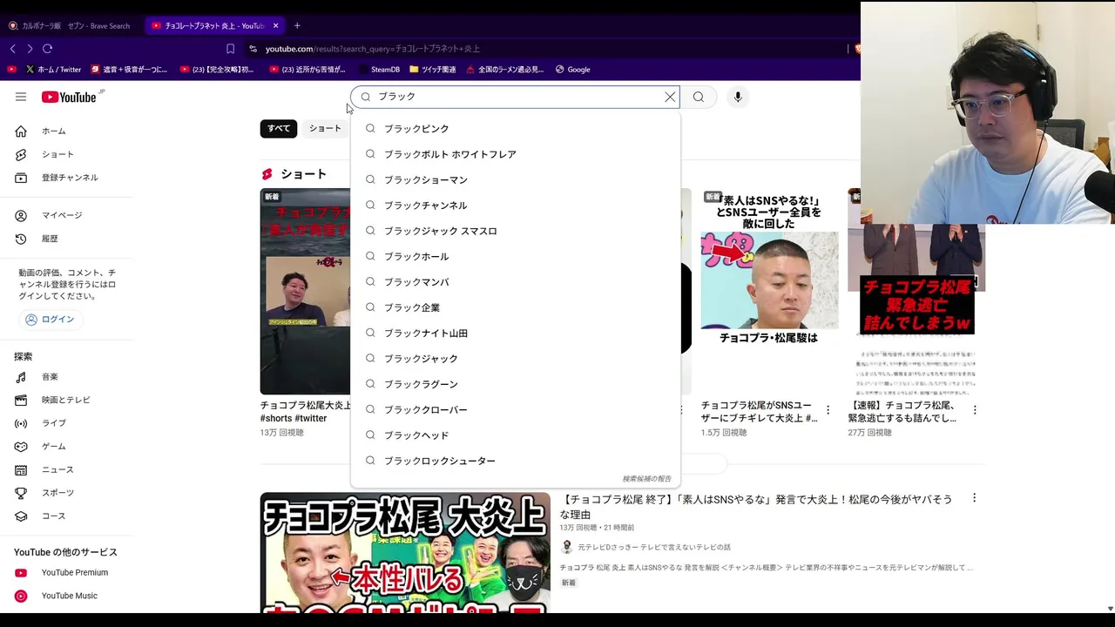Bookmark this page using the bookmark icon
The image size is (1115, 627).
tap(230, 49)
